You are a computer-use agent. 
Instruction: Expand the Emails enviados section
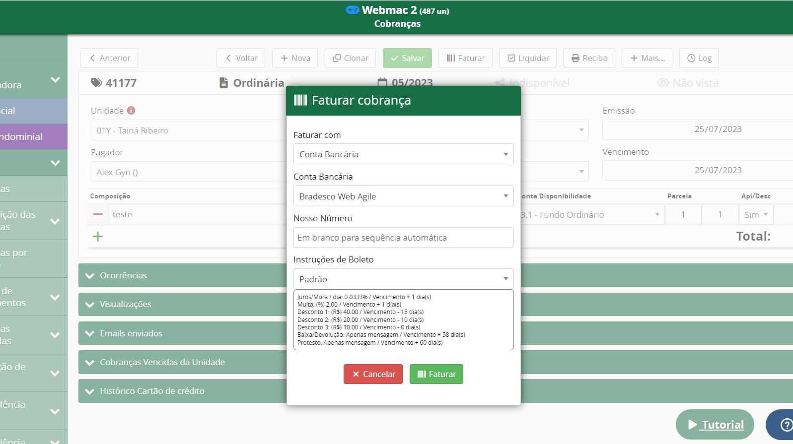pyautogui.click(x=131, y=333)
